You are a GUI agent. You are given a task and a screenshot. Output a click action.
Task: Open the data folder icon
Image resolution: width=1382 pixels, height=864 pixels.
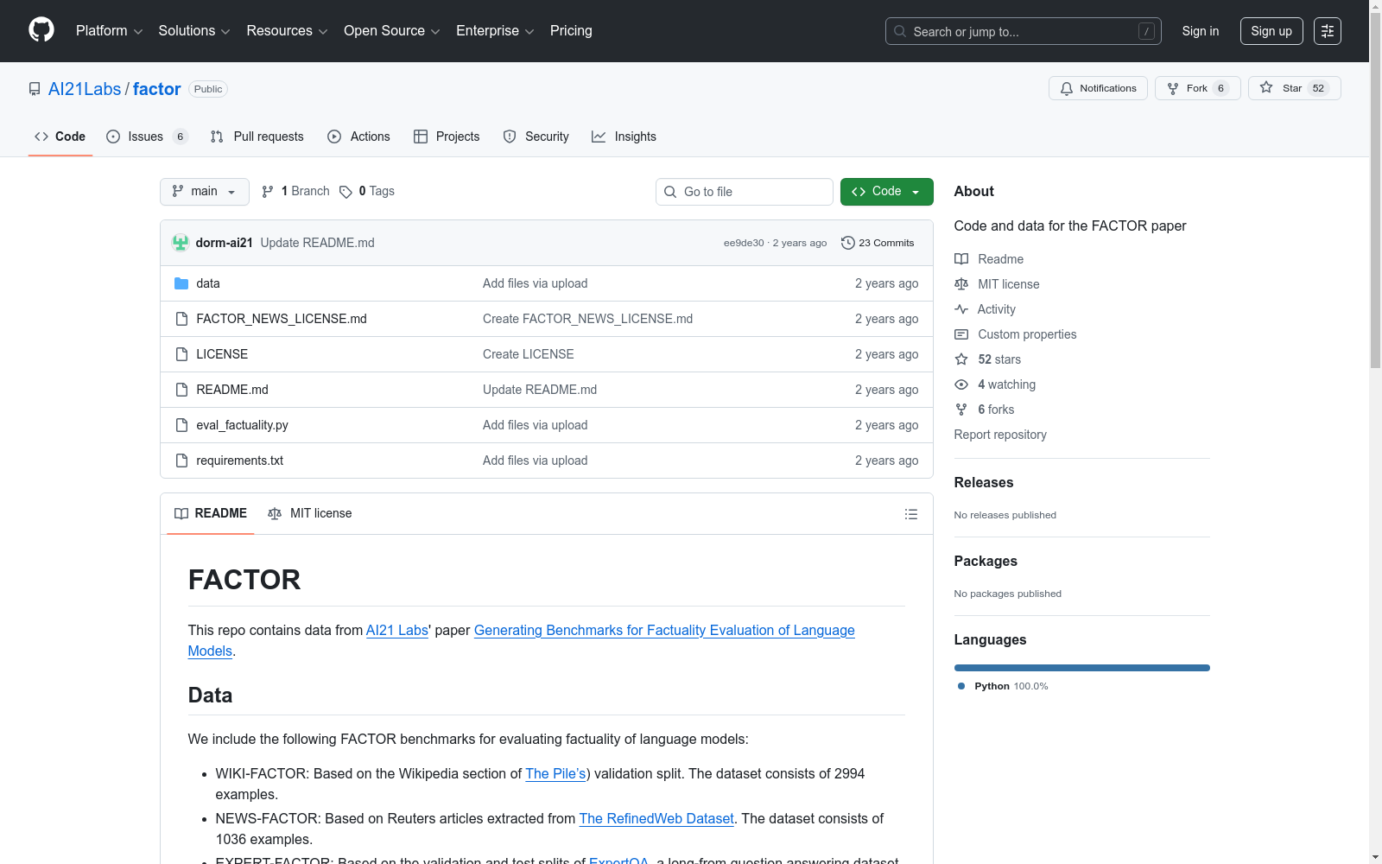click(x=181, y=283)
